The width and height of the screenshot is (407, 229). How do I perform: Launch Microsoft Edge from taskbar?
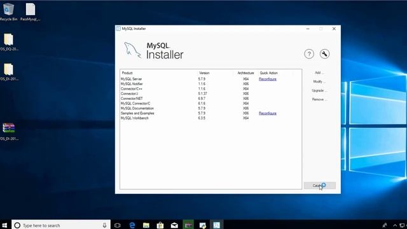(132, 225)
